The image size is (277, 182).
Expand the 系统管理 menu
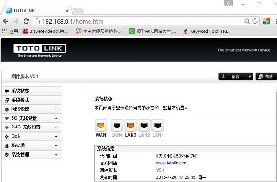pyautogui.click(x=32, y=155)
